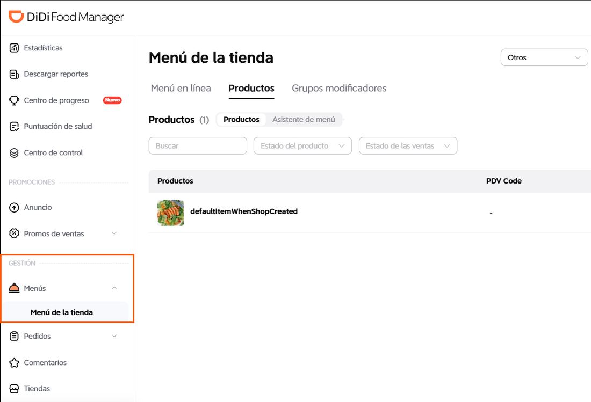This screenshot has height=402, width=591.
Task: Open Tiendas in the sidebar
Action: point(37,389)
